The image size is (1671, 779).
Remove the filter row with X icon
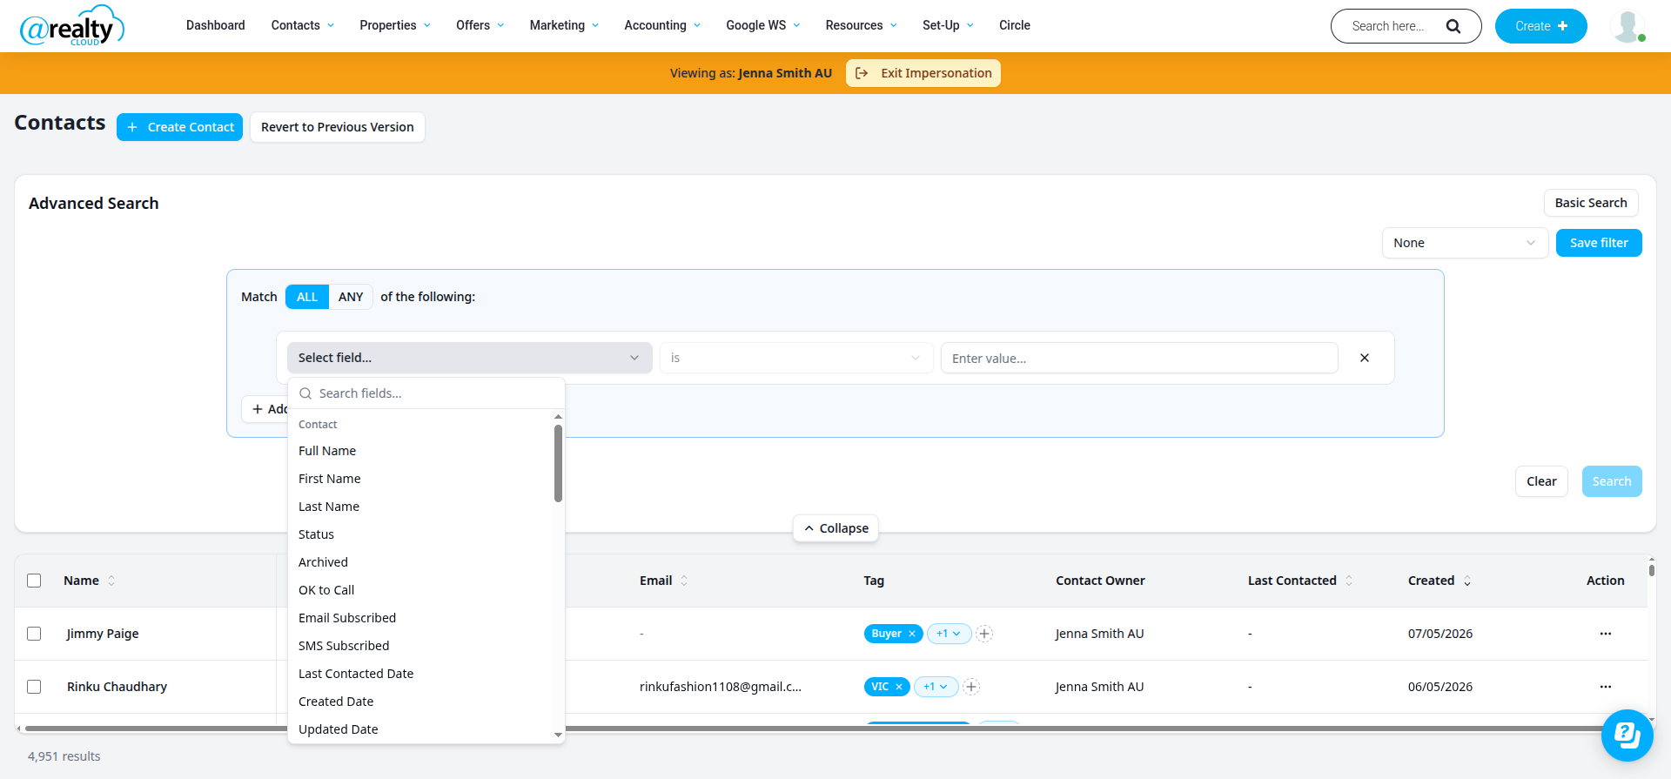coord(1365,358)
